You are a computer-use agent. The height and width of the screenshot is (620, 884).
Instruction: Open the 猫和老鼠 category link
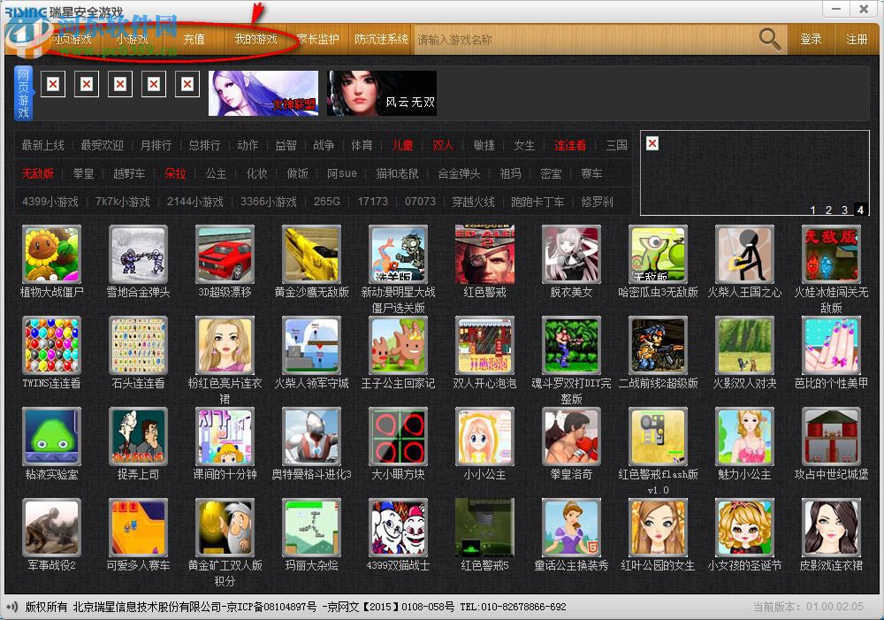coord(398,173)
